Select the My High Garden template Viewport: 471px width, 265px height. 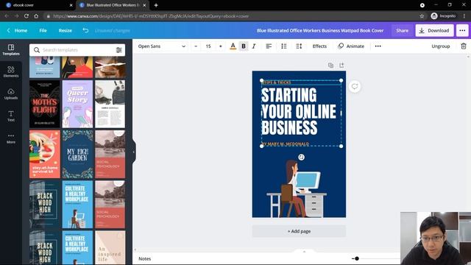77,154
